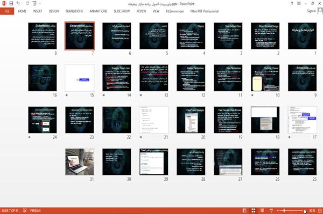Select slide 4 Objects thumbnail
323x214 pixels.
tap(191, 36)
